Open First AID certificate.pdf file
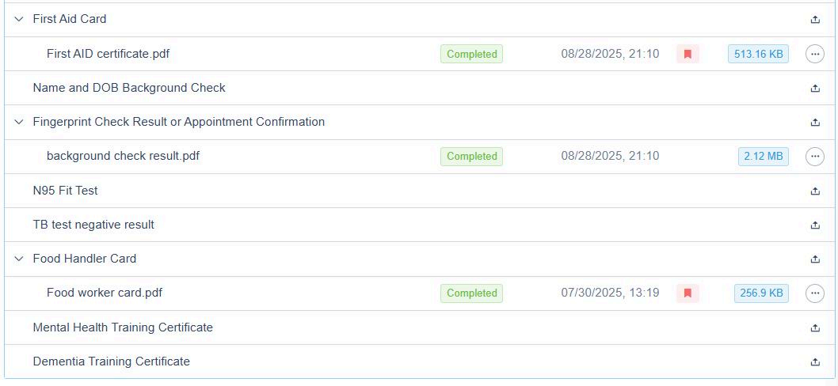 (x=108, y=54)
